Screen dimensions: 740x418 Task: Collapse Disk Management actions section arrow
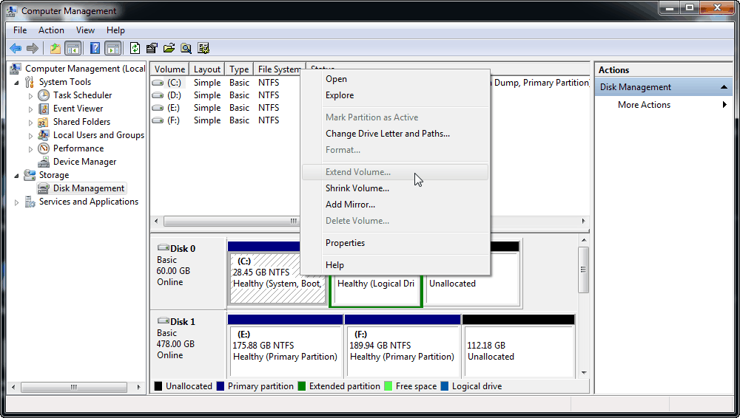pyautogui.click(x=724, y=87)
